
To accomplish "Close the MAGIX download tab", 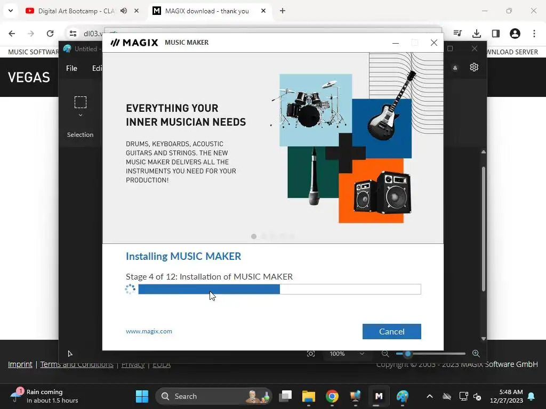I will 263,11.
